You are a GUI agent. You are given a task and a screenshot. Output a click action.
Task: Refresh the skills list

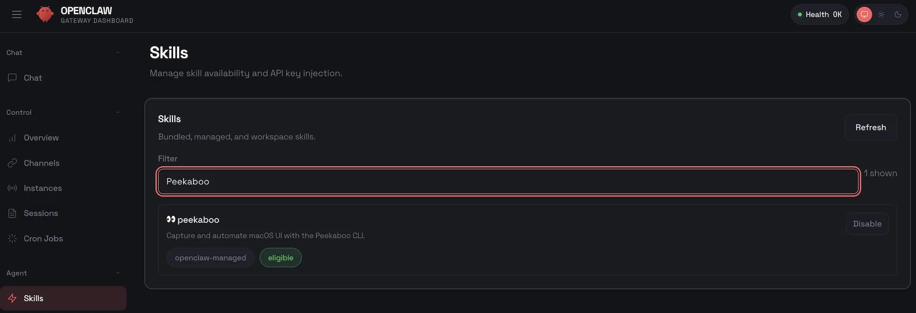pos(871,127)
